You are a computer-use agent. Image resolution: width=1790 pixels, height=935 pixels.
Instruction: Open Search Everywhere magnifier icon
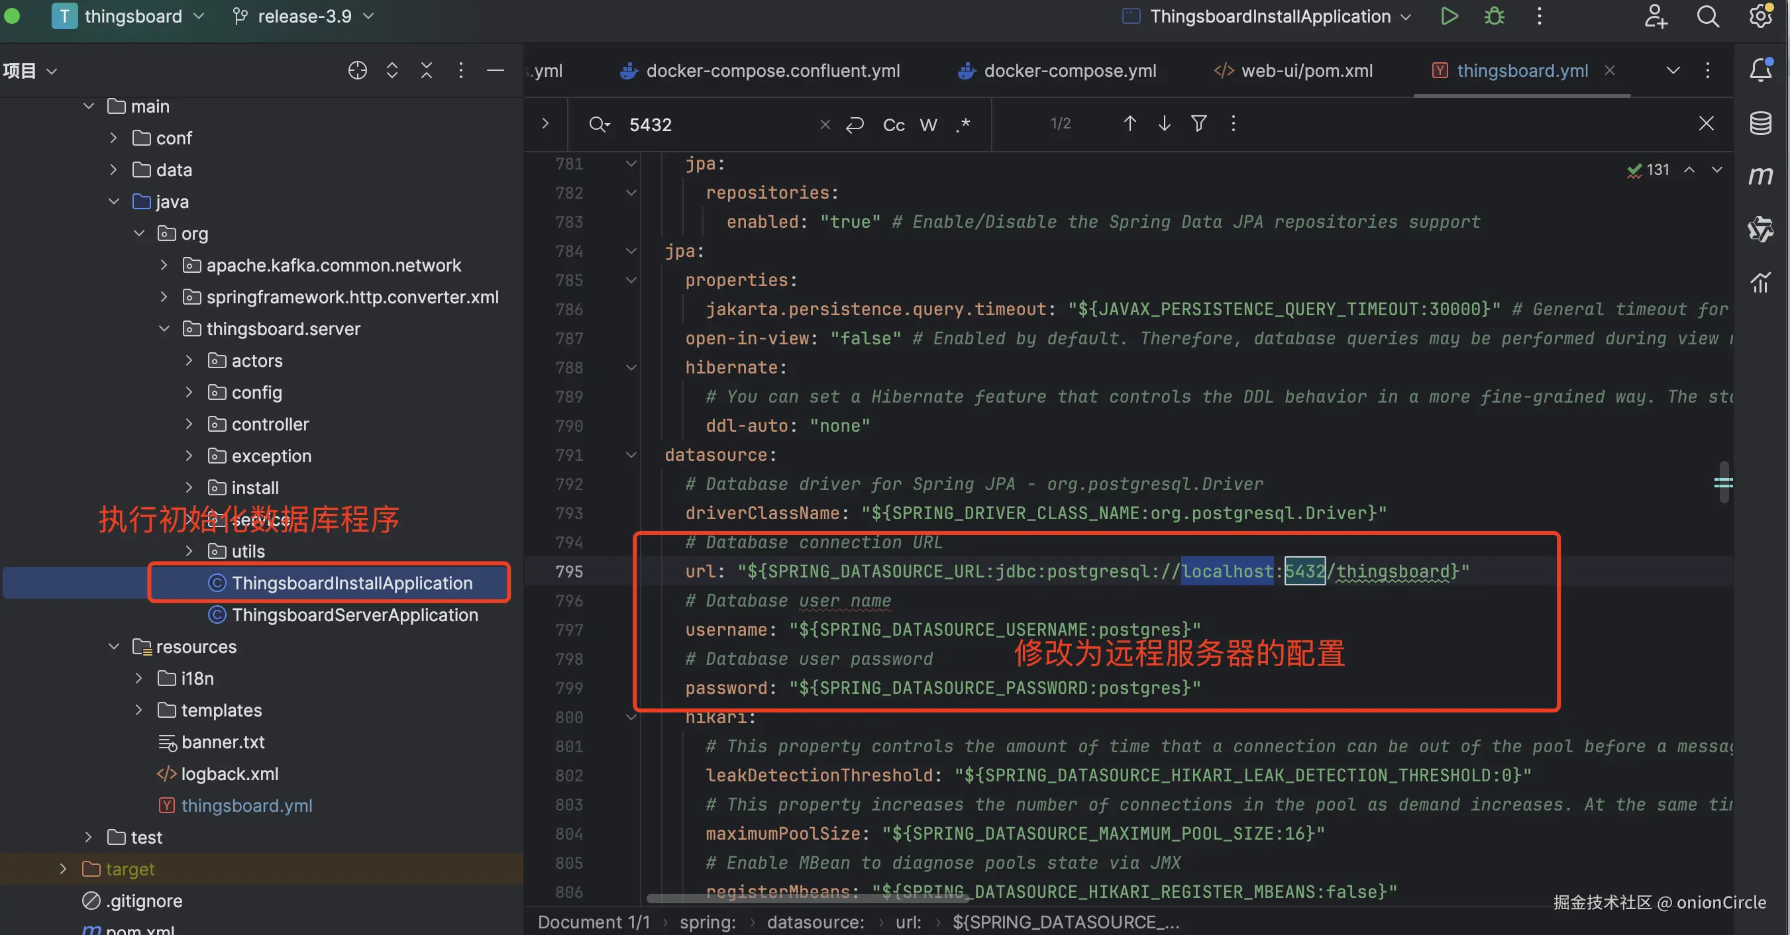coord(1707,16)
